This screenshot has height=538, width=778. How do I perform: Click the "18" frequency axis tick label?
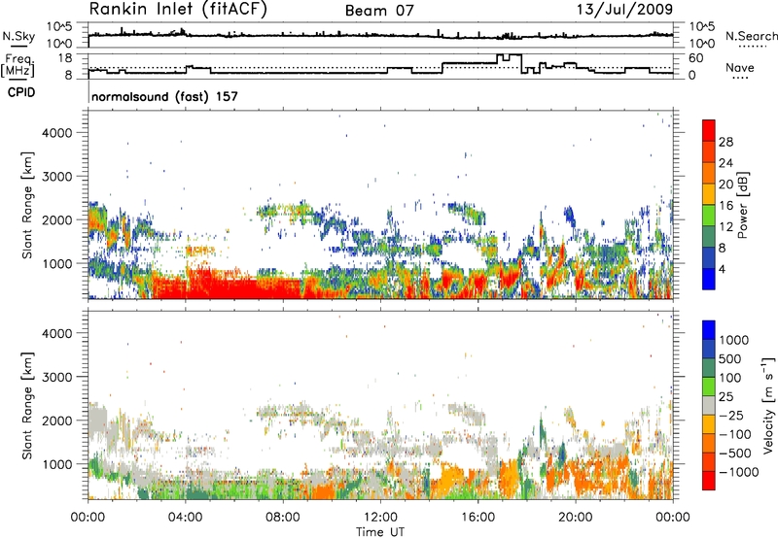[65, 58]
